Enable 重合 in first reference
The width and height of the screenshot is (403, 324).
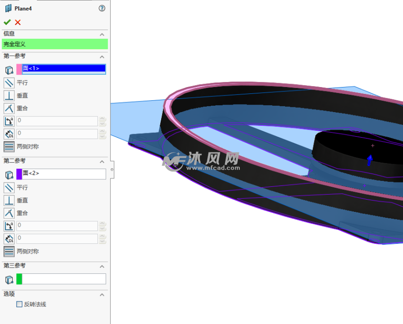pyautogui.click(x=9, y=108)
